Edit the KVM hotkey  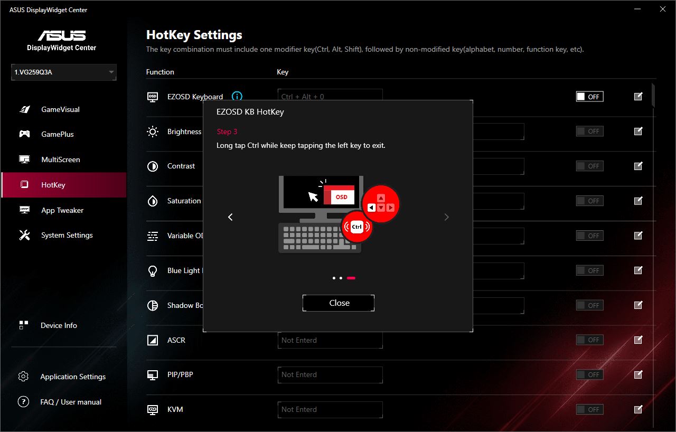click(638, 409)
